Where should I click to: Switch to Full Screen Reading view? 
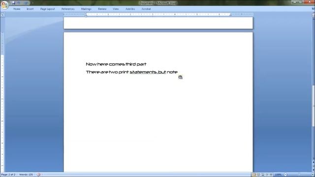point(258,175)
